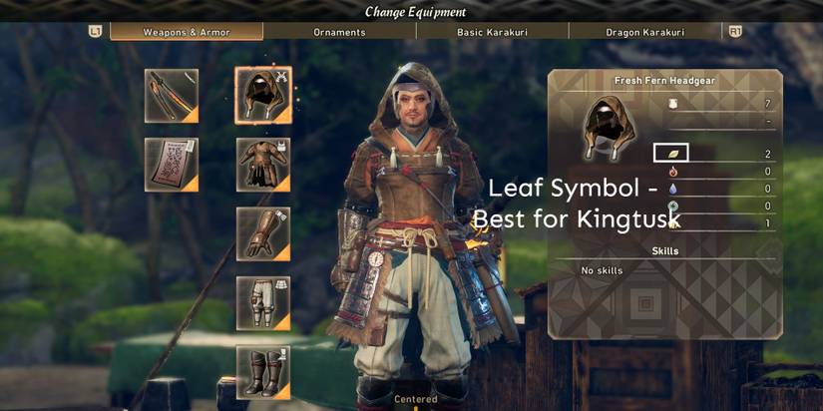
Task: Select the talisman scroll slot
Action: pos(172,165)
